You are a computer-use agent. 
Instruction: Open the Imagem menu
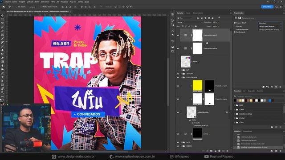pyautogui.click(x=22, y=2)
